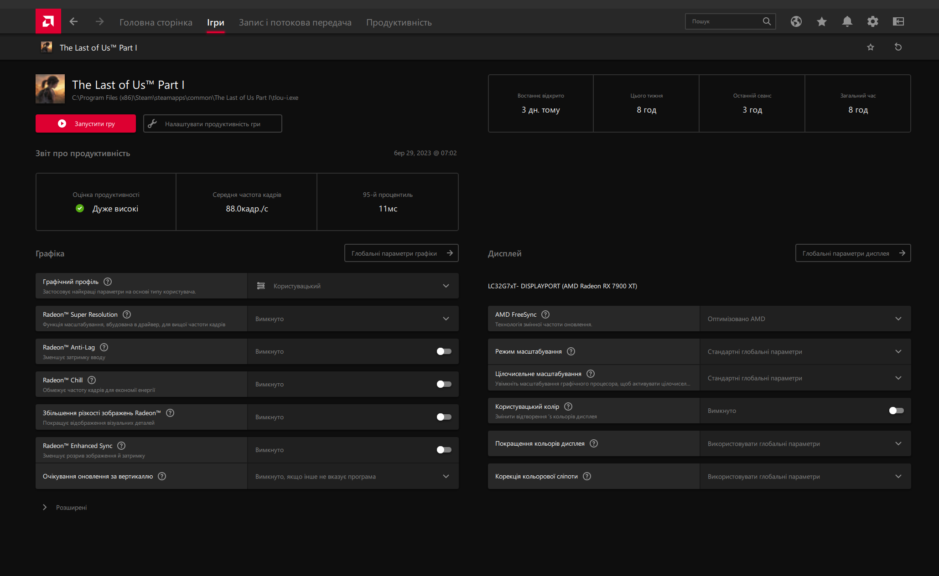
Task: Click help icon next to Radeon Chill
Action: pos(92,380)
